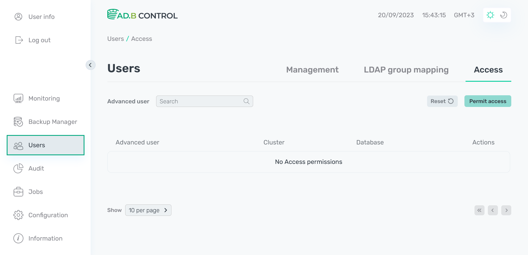Viewport: 528px width, 255px height.
Task: Go to next page with right arrow
Action: coord(506,210)
